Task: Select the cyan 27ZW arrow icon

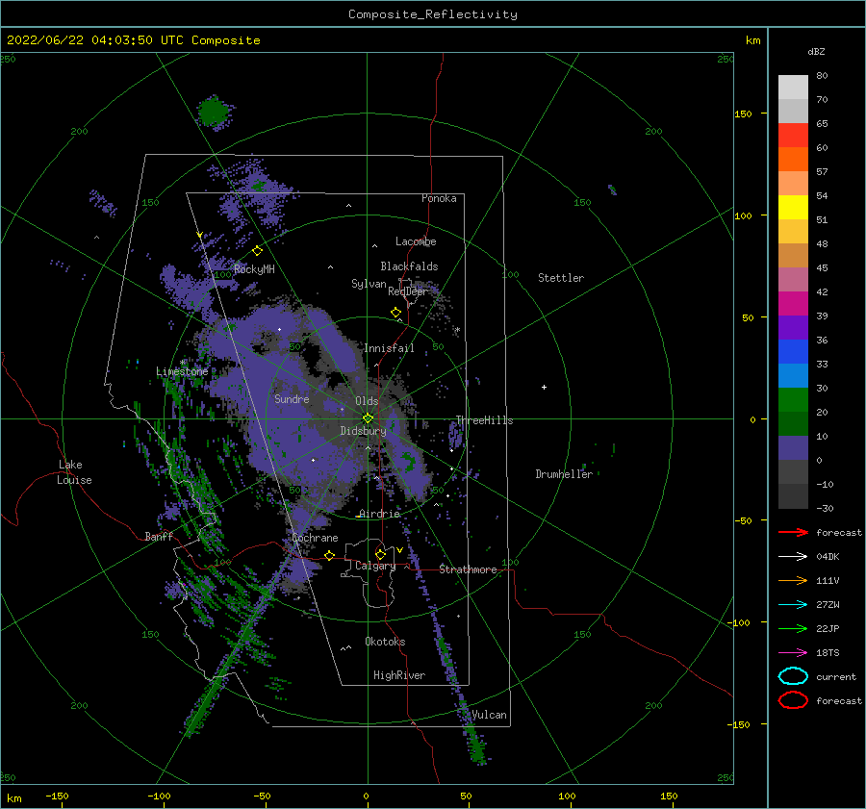Action: 793,605
